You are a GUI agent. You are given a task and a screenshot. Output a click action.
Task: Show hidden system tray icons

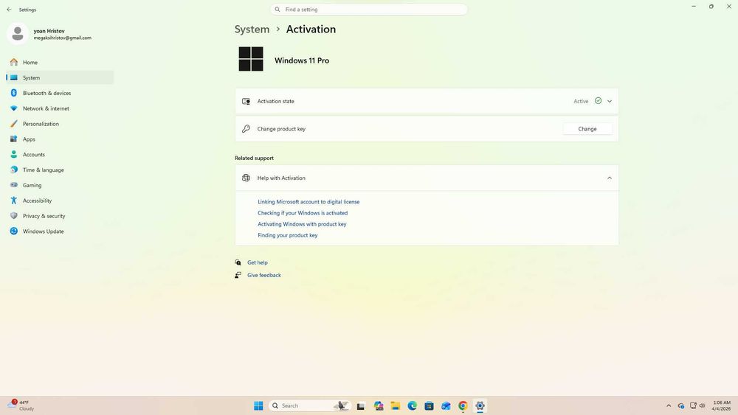[x=669, y=405]
